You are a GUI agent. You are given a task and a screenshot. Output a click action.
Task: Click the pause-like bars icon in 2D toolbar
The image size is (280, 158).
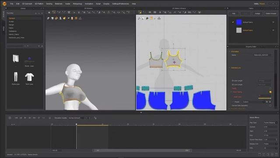pos(189,12)
